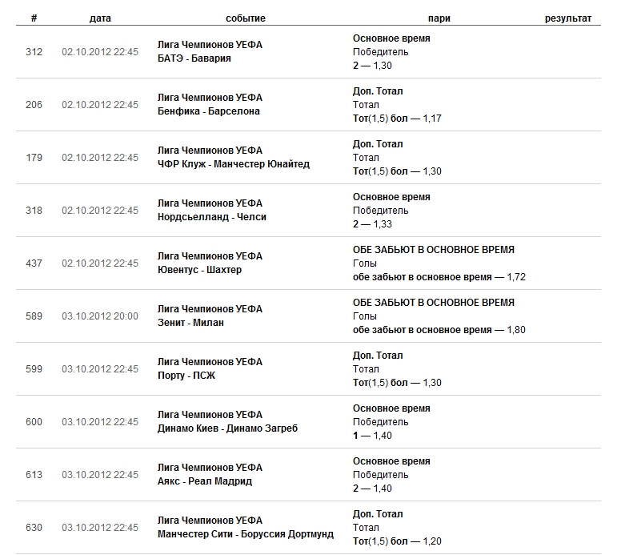Click the 'результат' column header

tap(568, 18)
